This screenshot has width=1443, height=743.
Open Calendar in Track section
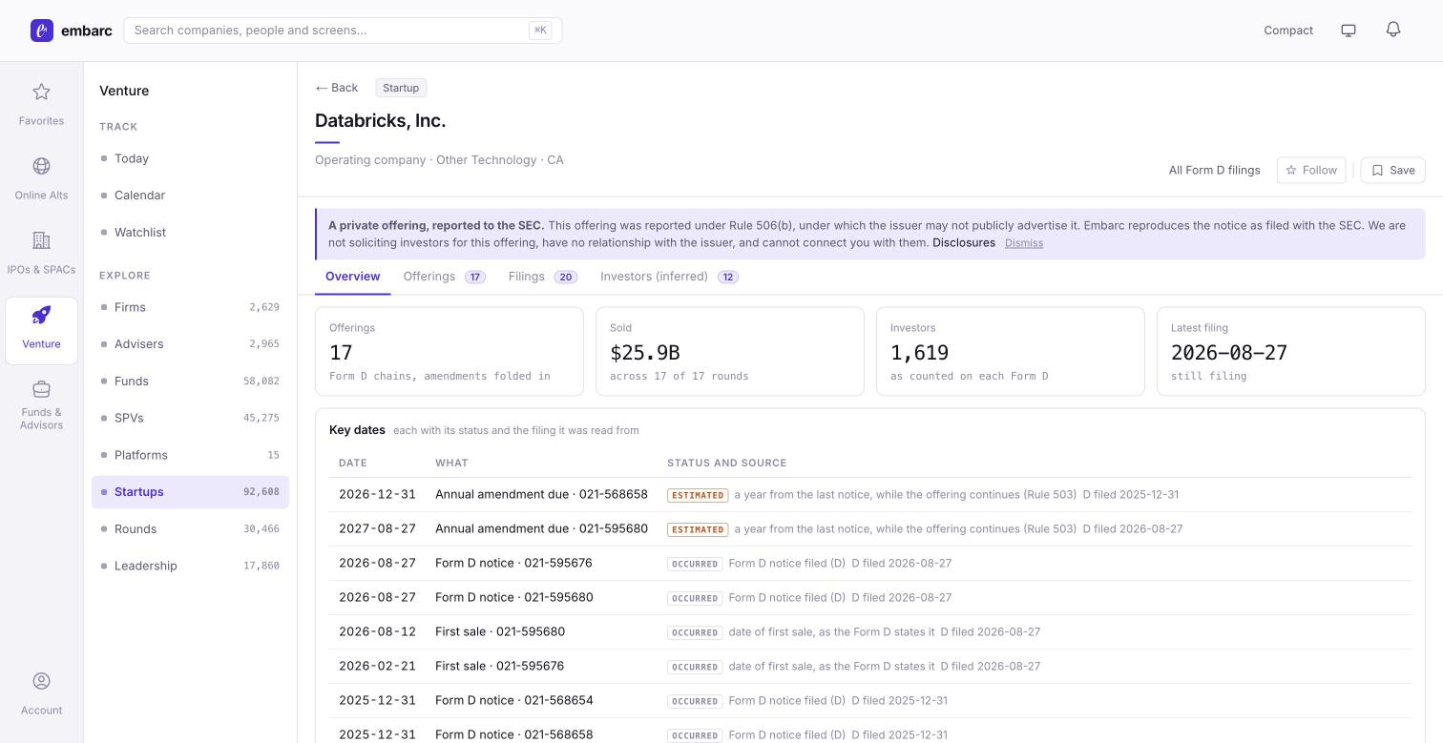(190, 196)
